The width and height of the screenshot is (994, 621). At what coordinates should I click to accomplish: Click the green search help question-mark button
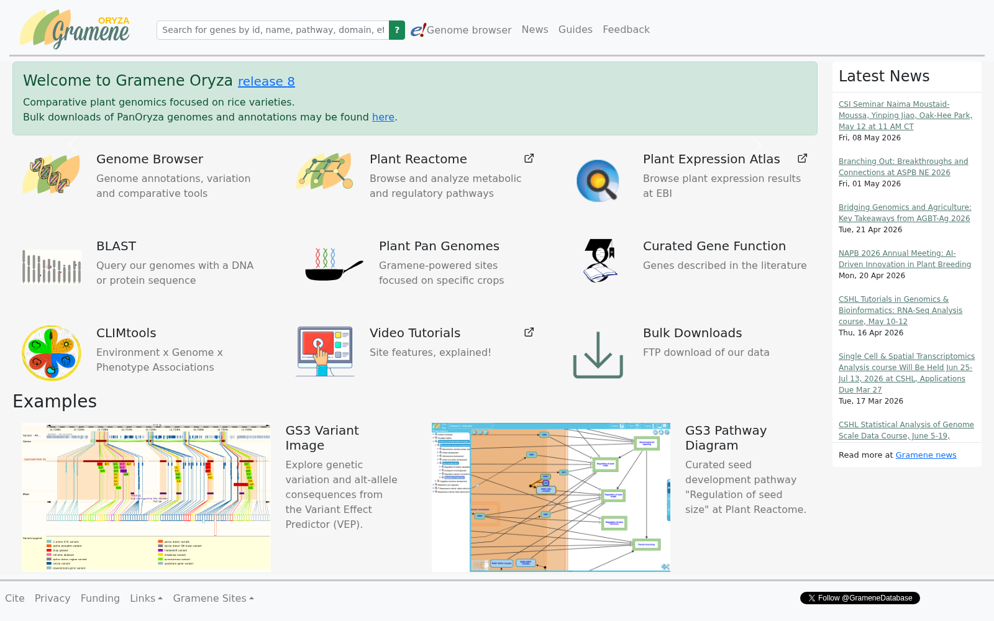pos(397,30)
